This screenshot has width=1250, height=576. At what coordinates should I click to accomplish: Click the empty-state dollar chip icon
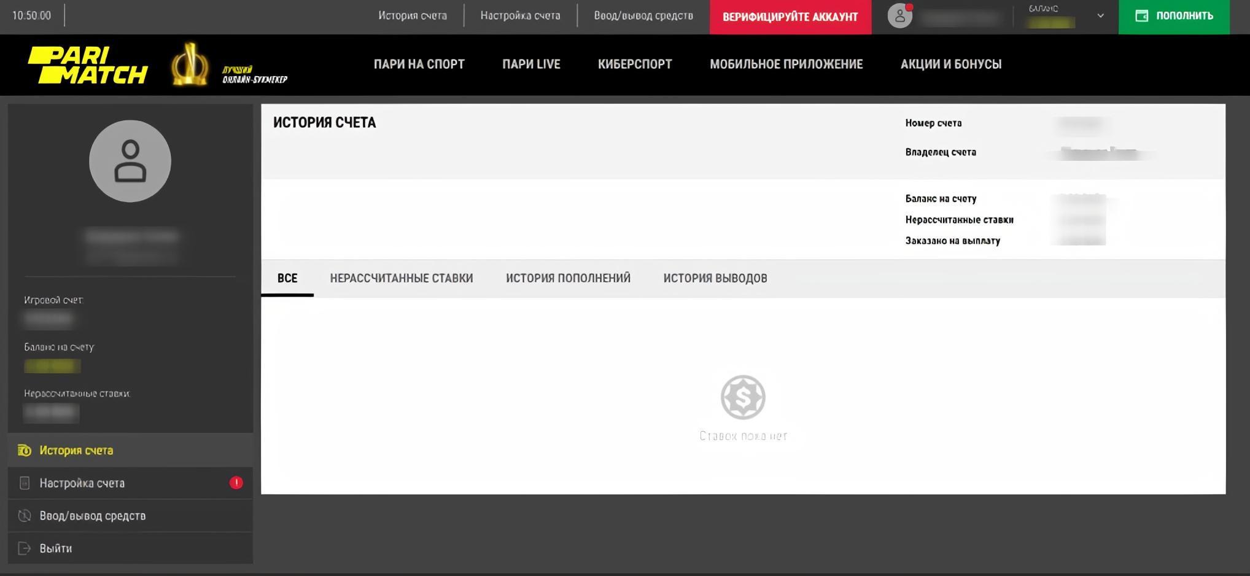tap(743, 397)
